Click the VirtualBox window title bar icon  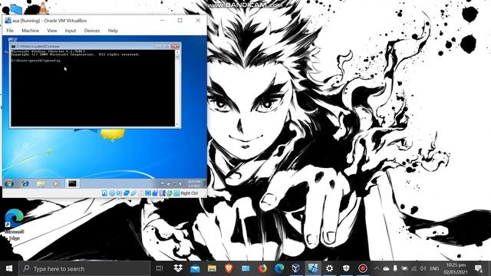8,21
